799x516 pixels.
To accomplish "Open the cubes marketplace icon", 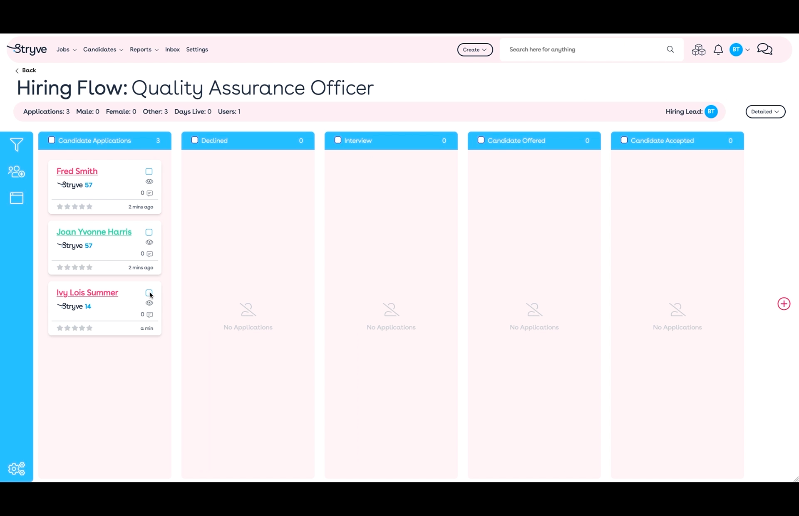I will point(698,50).
